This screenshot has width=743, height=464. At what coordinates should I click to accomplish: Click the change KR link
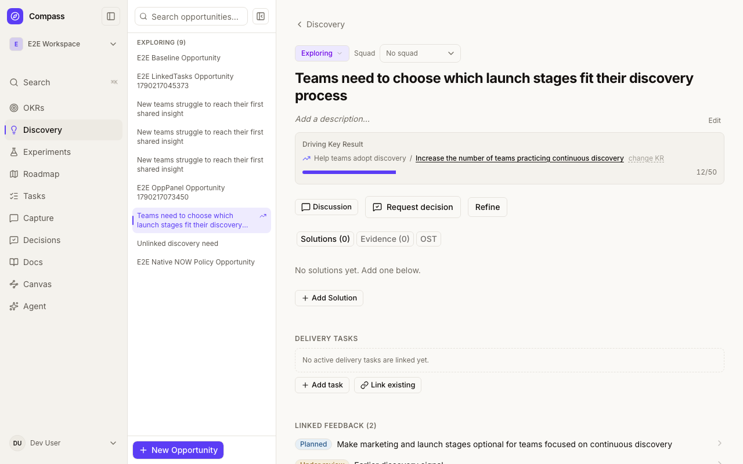[646, 158]
